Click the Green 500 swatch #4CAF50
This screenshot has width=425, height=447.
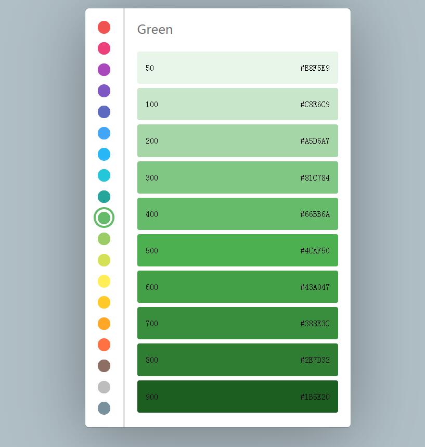coord(237,250)
